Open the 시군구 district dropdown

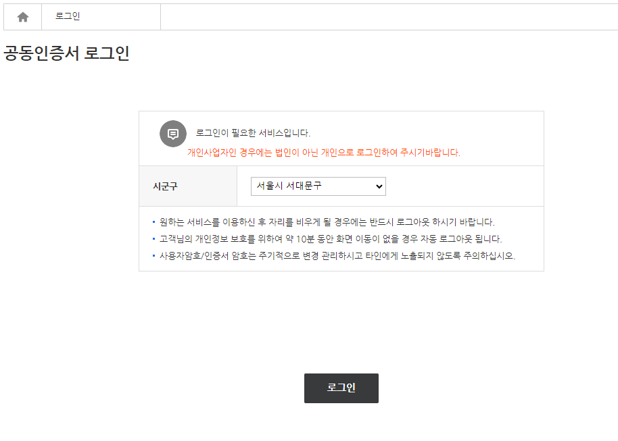tap(318, 186)
